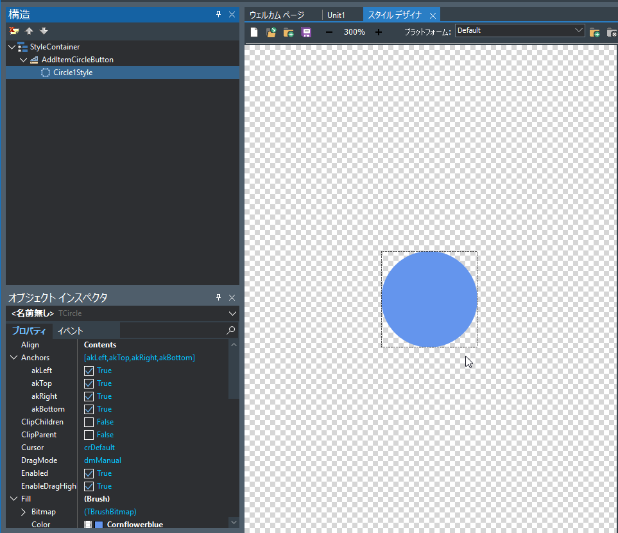Screen dimensions: 618x533
Task: Click the DragMode value dmManual
Action: tap(103, 460)
